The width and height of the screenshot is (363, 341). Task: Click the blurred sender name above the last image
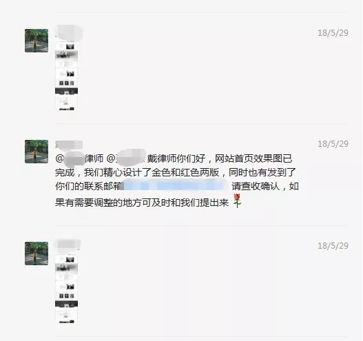[x=68, y=246]
